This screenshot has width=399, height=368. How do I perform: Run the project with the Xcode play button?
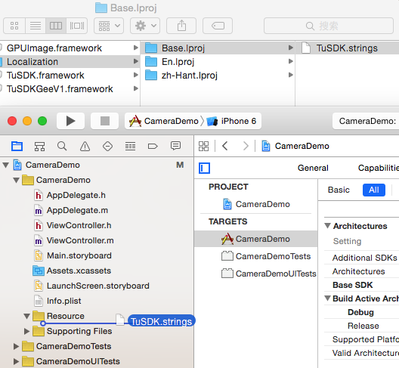pyautogui.click(x=70, y=121)
